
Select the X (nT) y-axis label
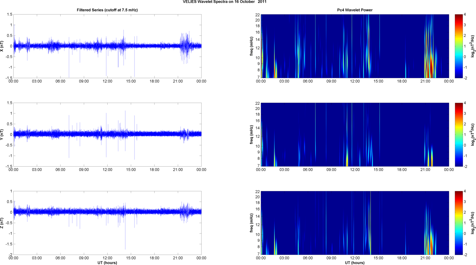[2, 46]
